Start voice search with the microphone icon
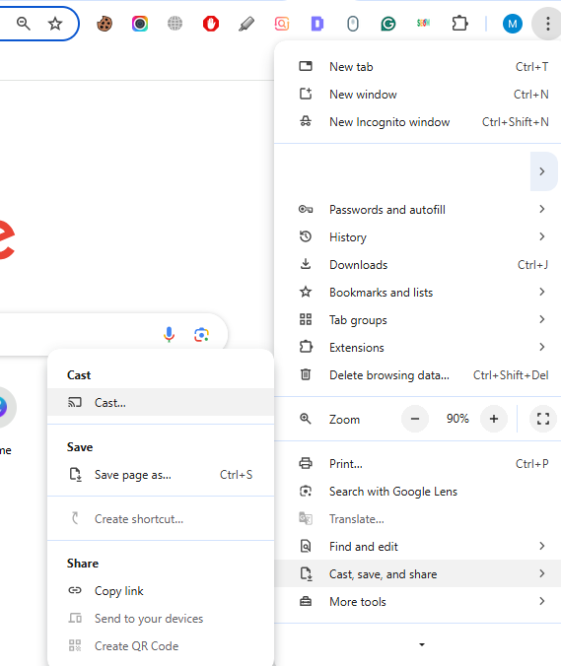Screen dimensions: 561x666 click(x=169, y=335)
